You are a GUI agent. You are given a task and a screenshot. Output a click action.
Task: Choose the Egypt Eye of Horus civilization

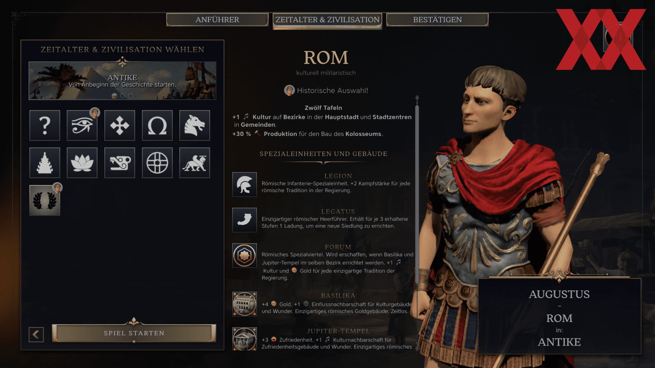pyautogui.click(x=82, y=125)
